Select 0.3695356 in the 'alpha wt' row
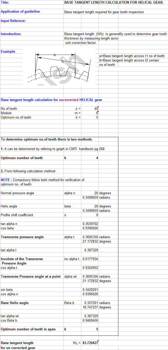This screenshot has width=168, height=350. [90, 276]
